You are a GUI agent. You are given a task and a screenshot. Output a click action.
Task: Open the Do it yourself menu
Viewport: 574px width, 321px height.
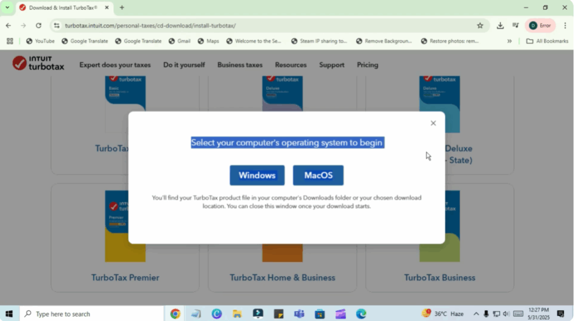184,65
